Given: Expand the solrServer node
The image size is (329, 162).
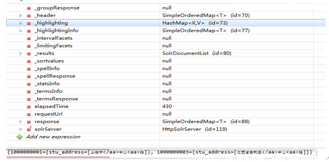Looking at the screenshot, I should pos(21,129).
